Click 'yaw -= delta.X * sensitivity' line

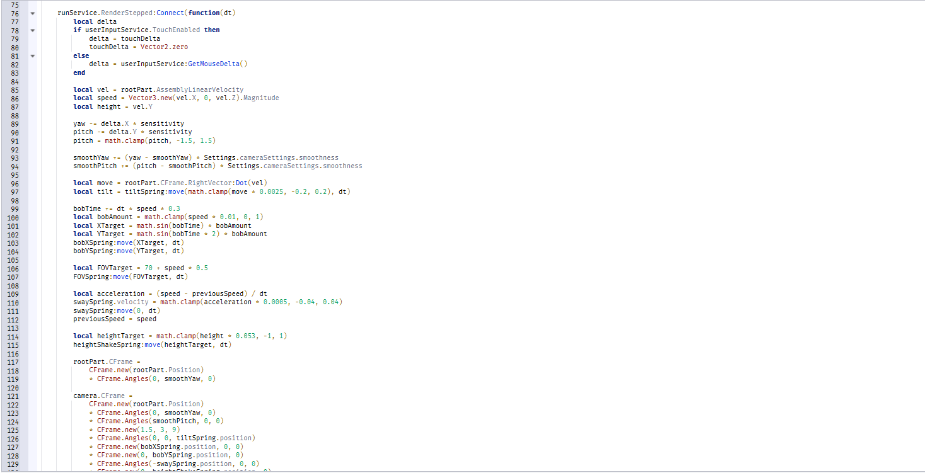129,123
